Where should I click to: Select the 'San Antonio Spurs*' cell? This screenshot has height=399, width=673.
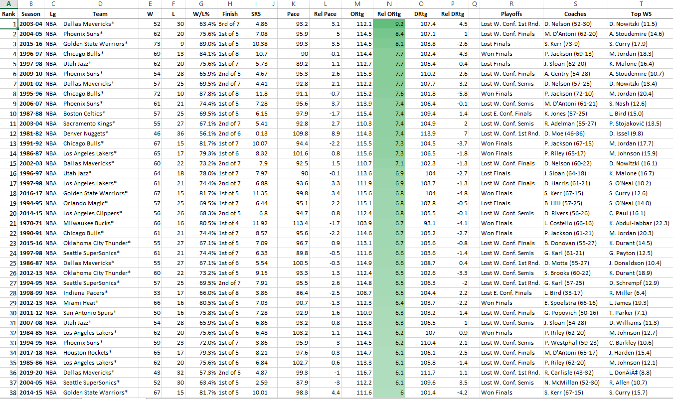(100, 313)
